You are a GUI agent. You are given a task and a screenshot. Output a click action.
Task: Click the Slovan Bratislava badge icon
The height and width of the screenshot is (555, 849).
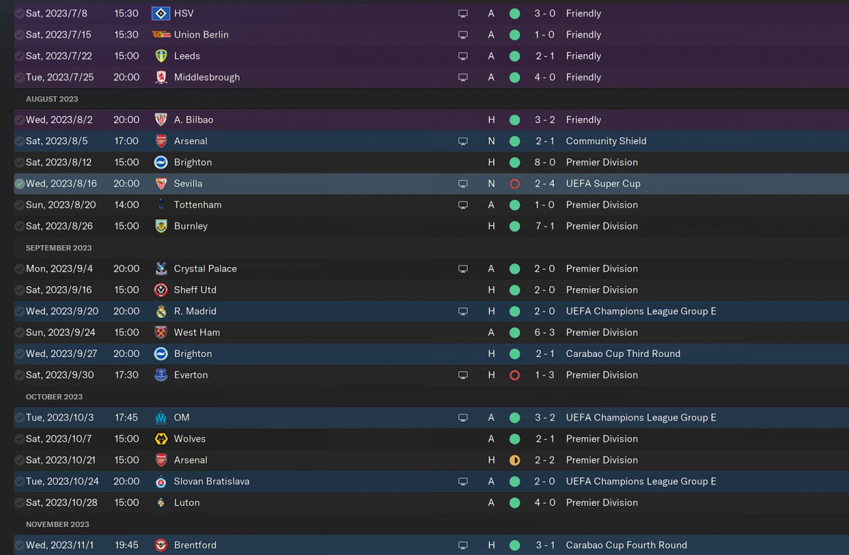(161, 481)
